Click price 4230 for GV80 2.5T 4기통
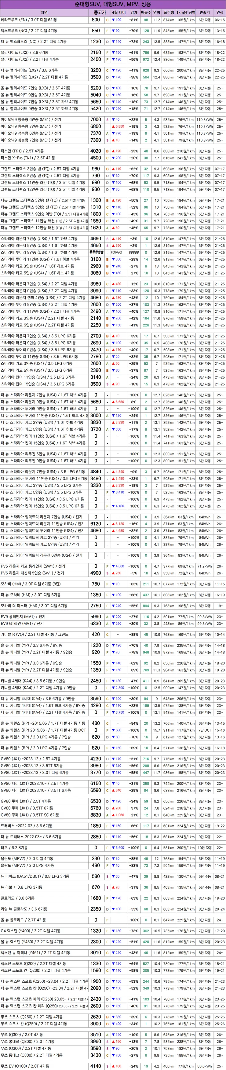The image size is (226, 1070). point(96,759)
